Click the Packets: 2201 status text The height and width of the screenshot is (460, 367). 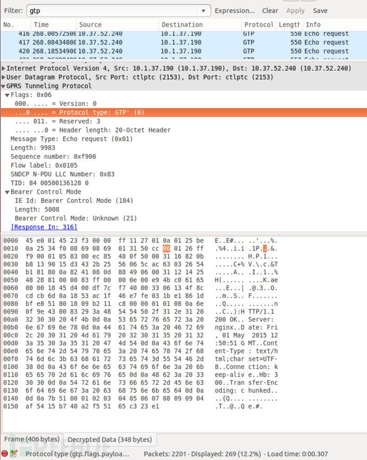pos(165,454)
